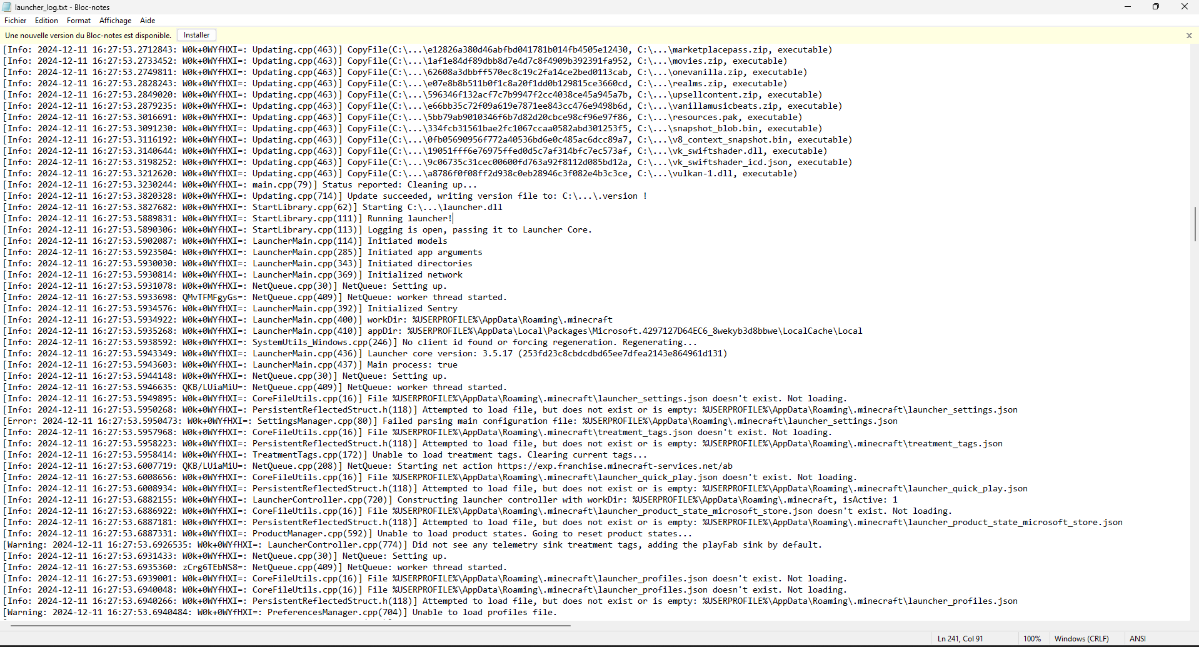The height and width of the screenshot is (647, 1199).
Task: Click the 'resources.pak' file name
Action: click(x=705, y=117)
